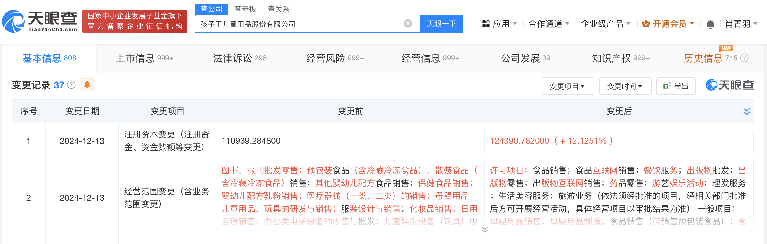
Task: Select the 公司发展 tab
Action: pyautogui.click(x=525, y=58)
